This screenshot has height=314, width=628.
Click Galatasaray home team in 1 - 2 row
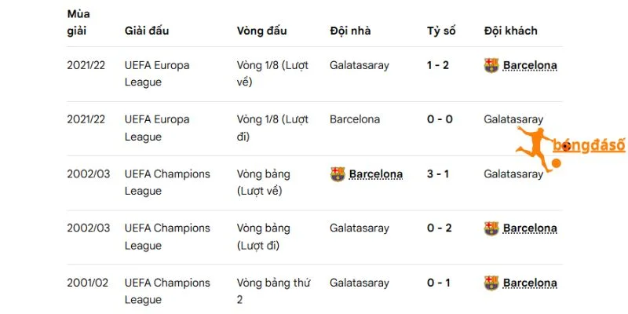click(360, 65)
